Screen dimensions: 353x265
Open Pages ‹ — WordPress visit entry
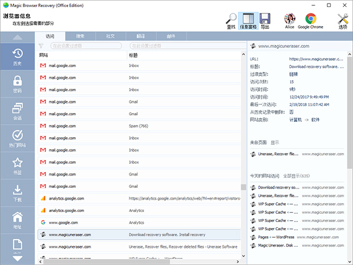point(295,237)
